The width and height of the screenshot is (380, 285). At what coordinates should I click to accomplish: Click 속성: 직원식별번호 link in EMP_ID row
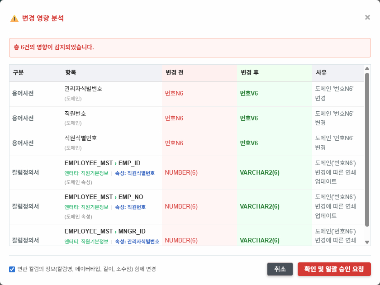pos(135,173)
